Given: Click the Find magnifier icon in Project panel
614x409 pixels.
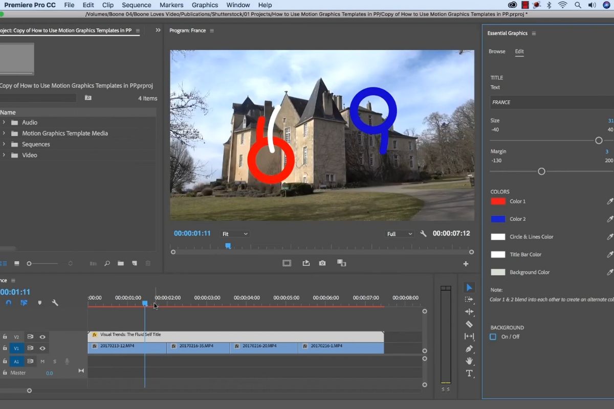Looking at the screenshot, I should [x=107, y=263].
